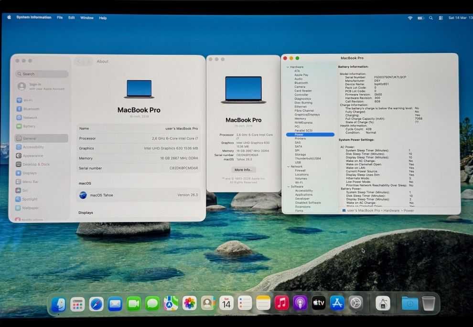The width and height of the screenshot is (473, 327).
Task: Collapse the Network section in System Information
Action: pyautogui.click(x=289, y=166)
